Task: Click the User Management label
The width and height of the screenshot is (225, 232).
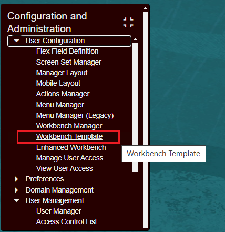Action: 55,200
